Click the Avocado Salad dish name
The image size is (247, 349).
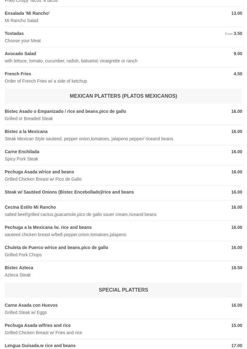pyautogui.click(x=20, y=54)
